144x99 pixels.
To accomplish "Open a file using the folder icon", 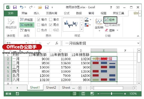I will 40,7.
